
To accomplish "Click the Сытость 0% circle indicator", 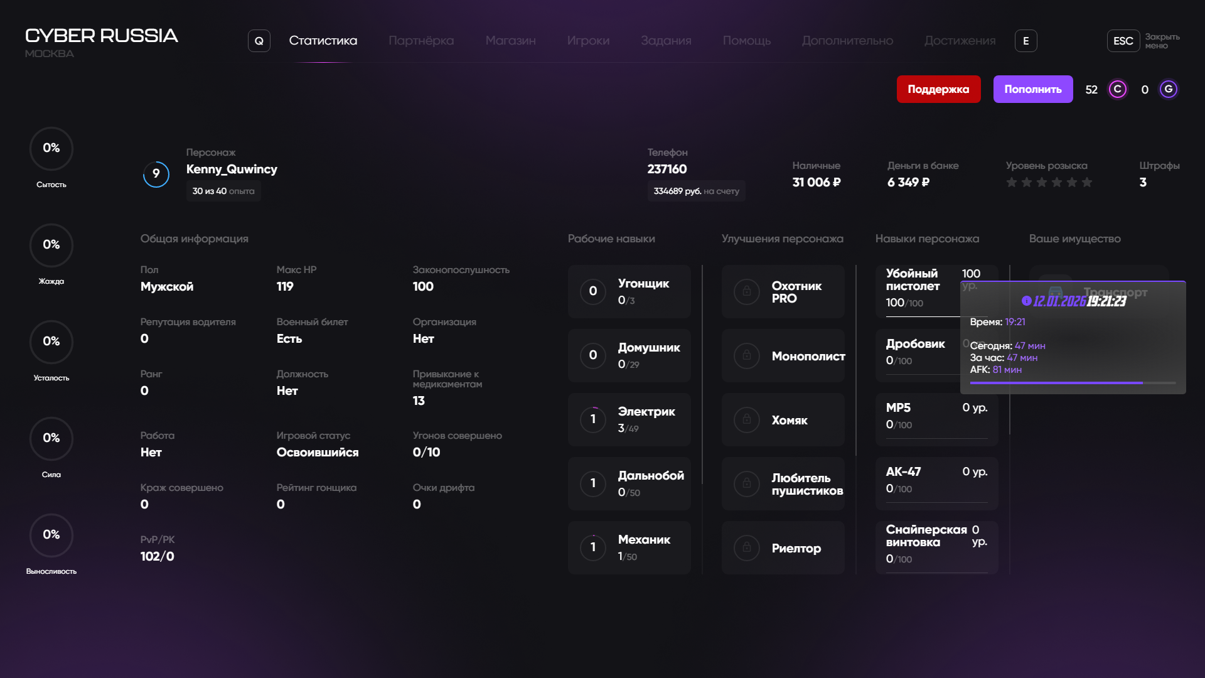I will 51,149.
